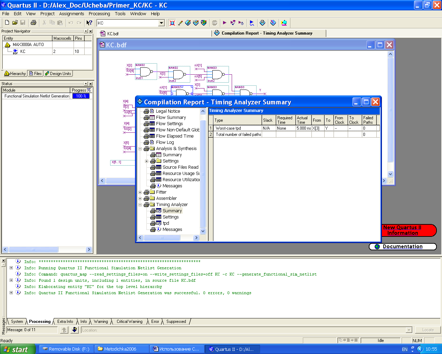Viewport: 442px width, 354px height.
Task: Paste using the clipboard toolbar icon
Action: point(60,23)
